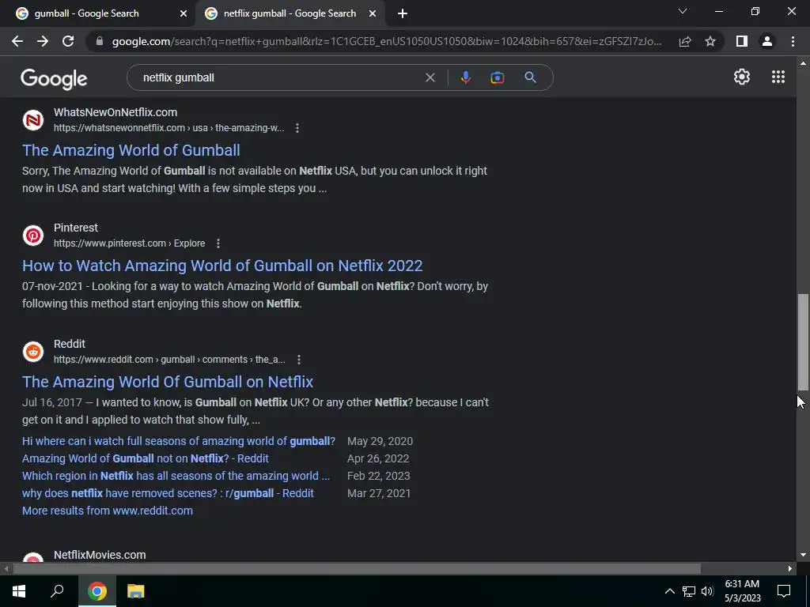Open network settings tray icon
The width and height of the screenshot is (810, 607).
(x=689, y=591)
